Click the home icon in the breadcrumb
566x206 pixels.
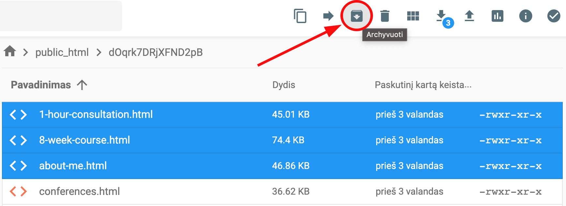(x=9, y=51)
